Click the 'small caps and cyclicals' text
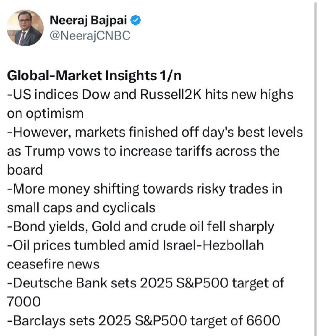Screen dimensions: 319x336 pos(81,208)
